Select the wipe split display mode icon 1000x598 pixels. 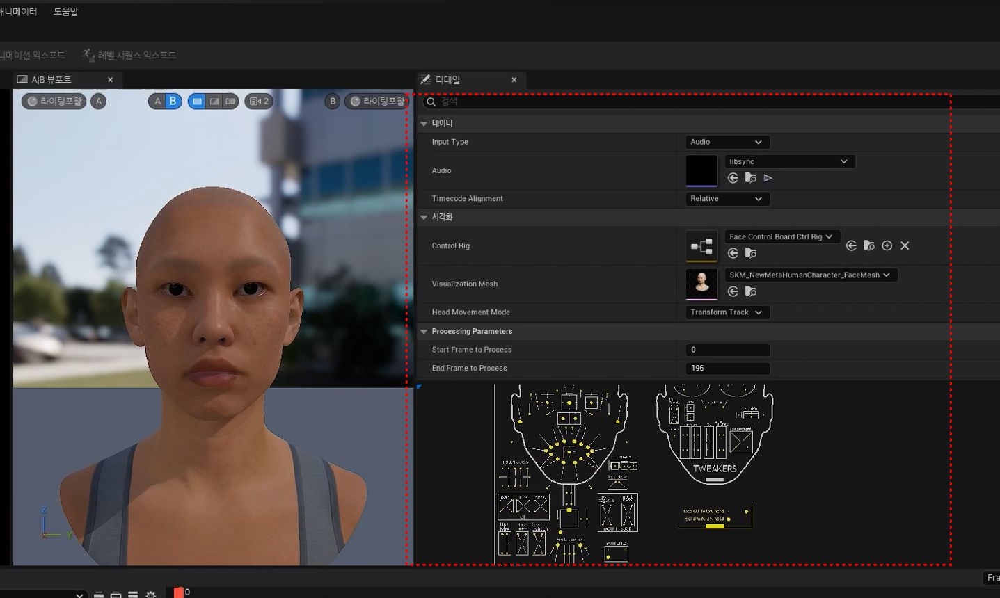[x=214, y=102]
